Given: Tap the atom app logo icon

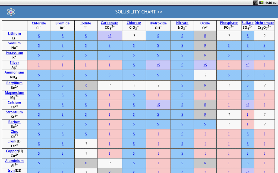Looking at the screenshot, I should (x=11, y=12).
